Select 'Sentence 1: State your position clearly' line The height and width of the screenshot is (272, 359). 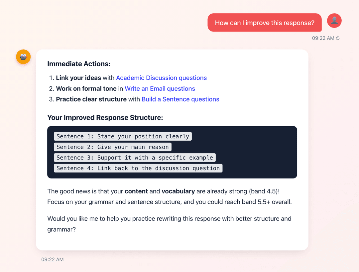point(123,136)
